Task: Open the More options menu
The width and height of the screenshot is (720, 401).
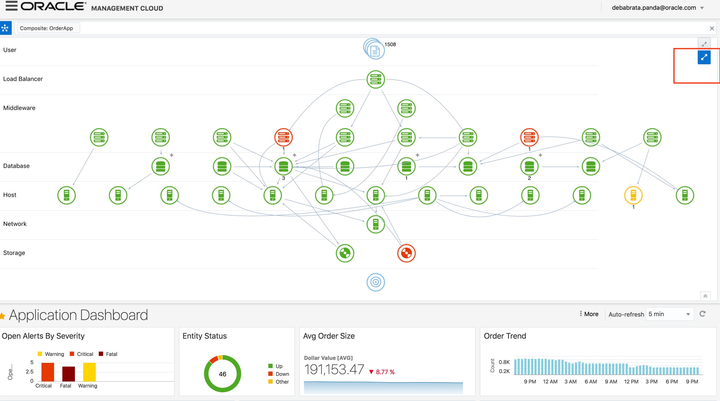Action: [x=588, y=314]
